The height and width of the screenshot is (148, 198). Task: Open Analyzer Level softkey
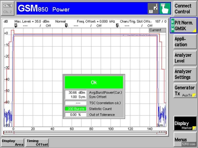coord(185,58)
